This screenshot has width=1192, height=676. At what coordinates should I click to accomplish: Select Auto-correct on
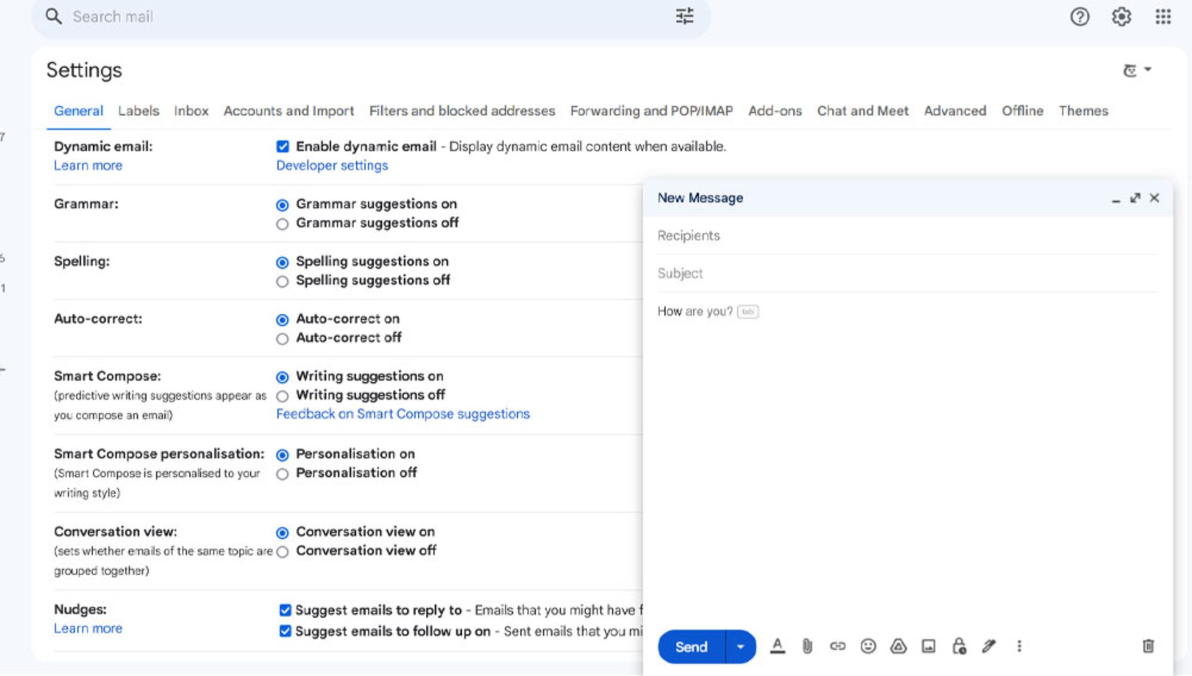tap(282, 320)
